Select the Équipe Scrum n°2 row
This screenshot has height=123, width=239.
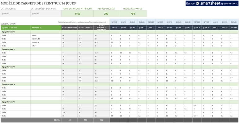(119, 49)
